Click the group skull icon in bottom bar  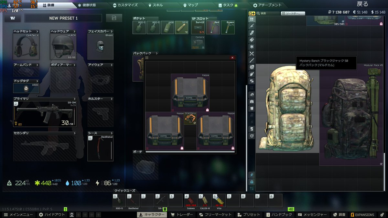tap(72, 214)
